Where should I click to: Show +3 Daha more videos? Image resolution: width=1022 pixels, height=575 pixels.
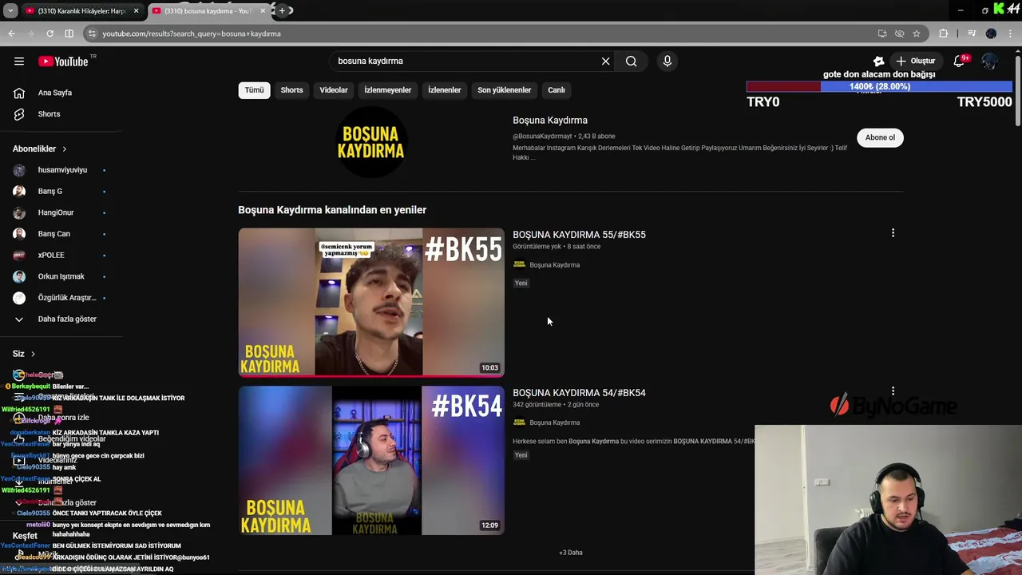[x=570, y=552]
